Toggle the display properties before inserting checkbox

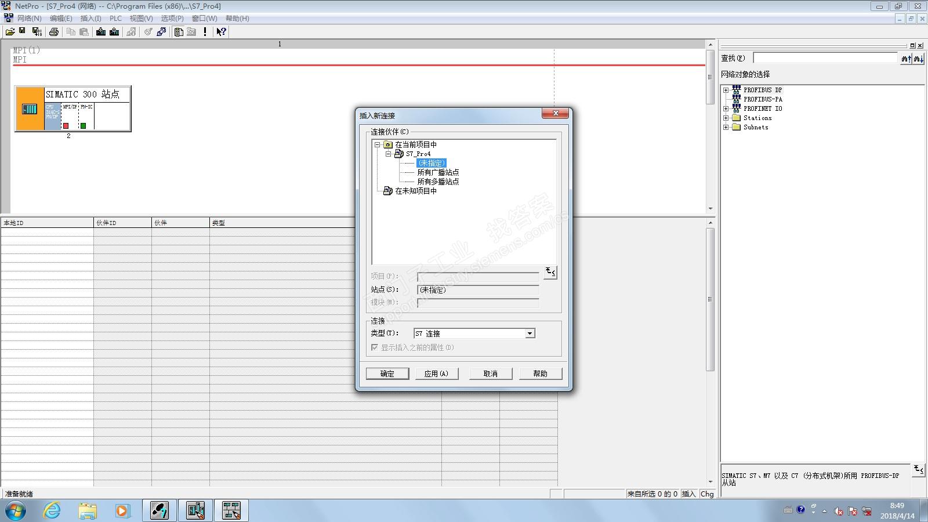(375, 347)
